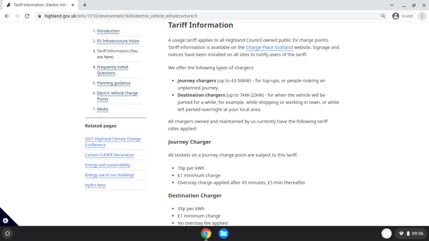Image resolution: width=429 pixels, height=241 pixels.
Task: Click the Destination Charger subheading
Action: pos(195,196)
